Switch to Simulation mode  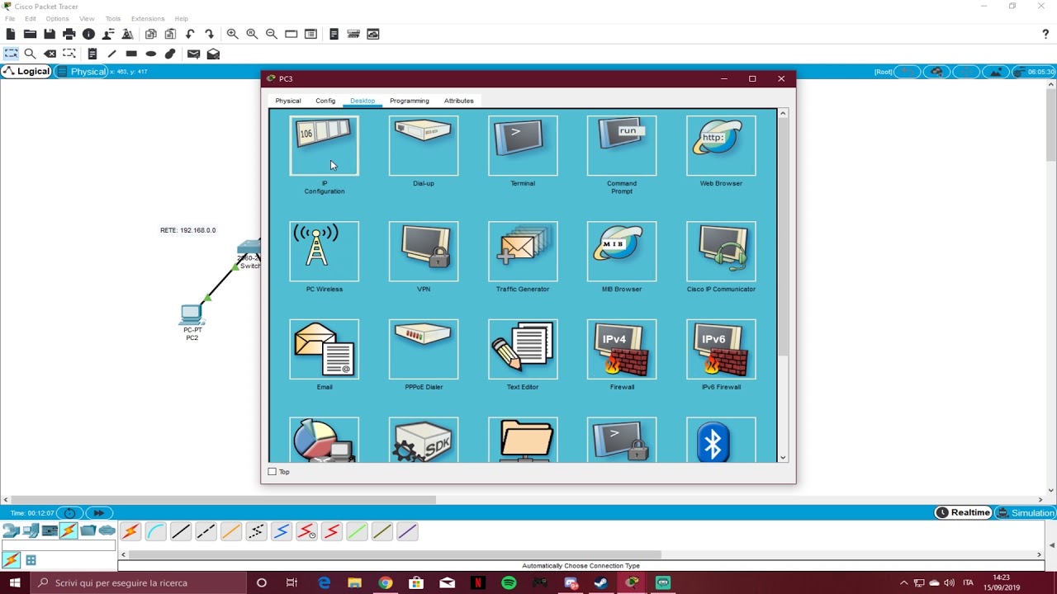1026,512
